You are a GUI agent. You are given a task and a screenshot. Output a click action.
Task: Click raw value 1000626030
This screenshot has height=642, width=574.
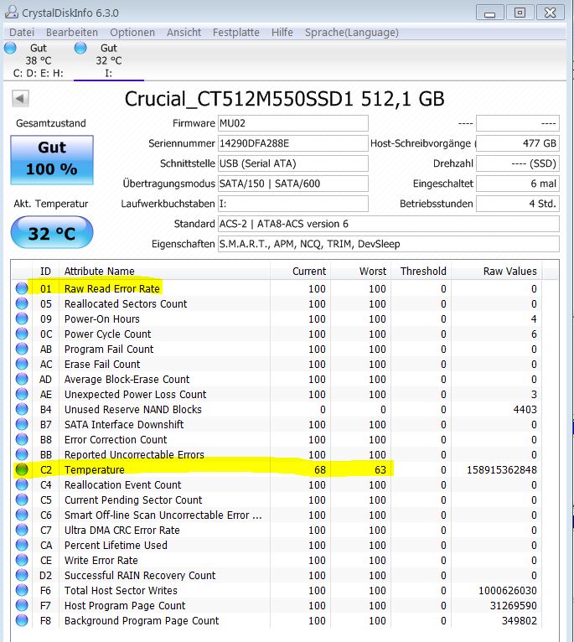pos(508,590)
